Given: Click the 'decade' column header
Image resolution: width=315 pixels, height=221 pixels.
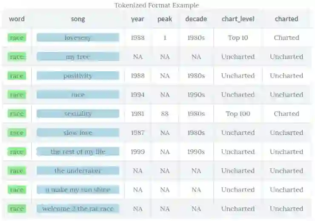Looking at the screenshot, I should [x=196, y=19].
